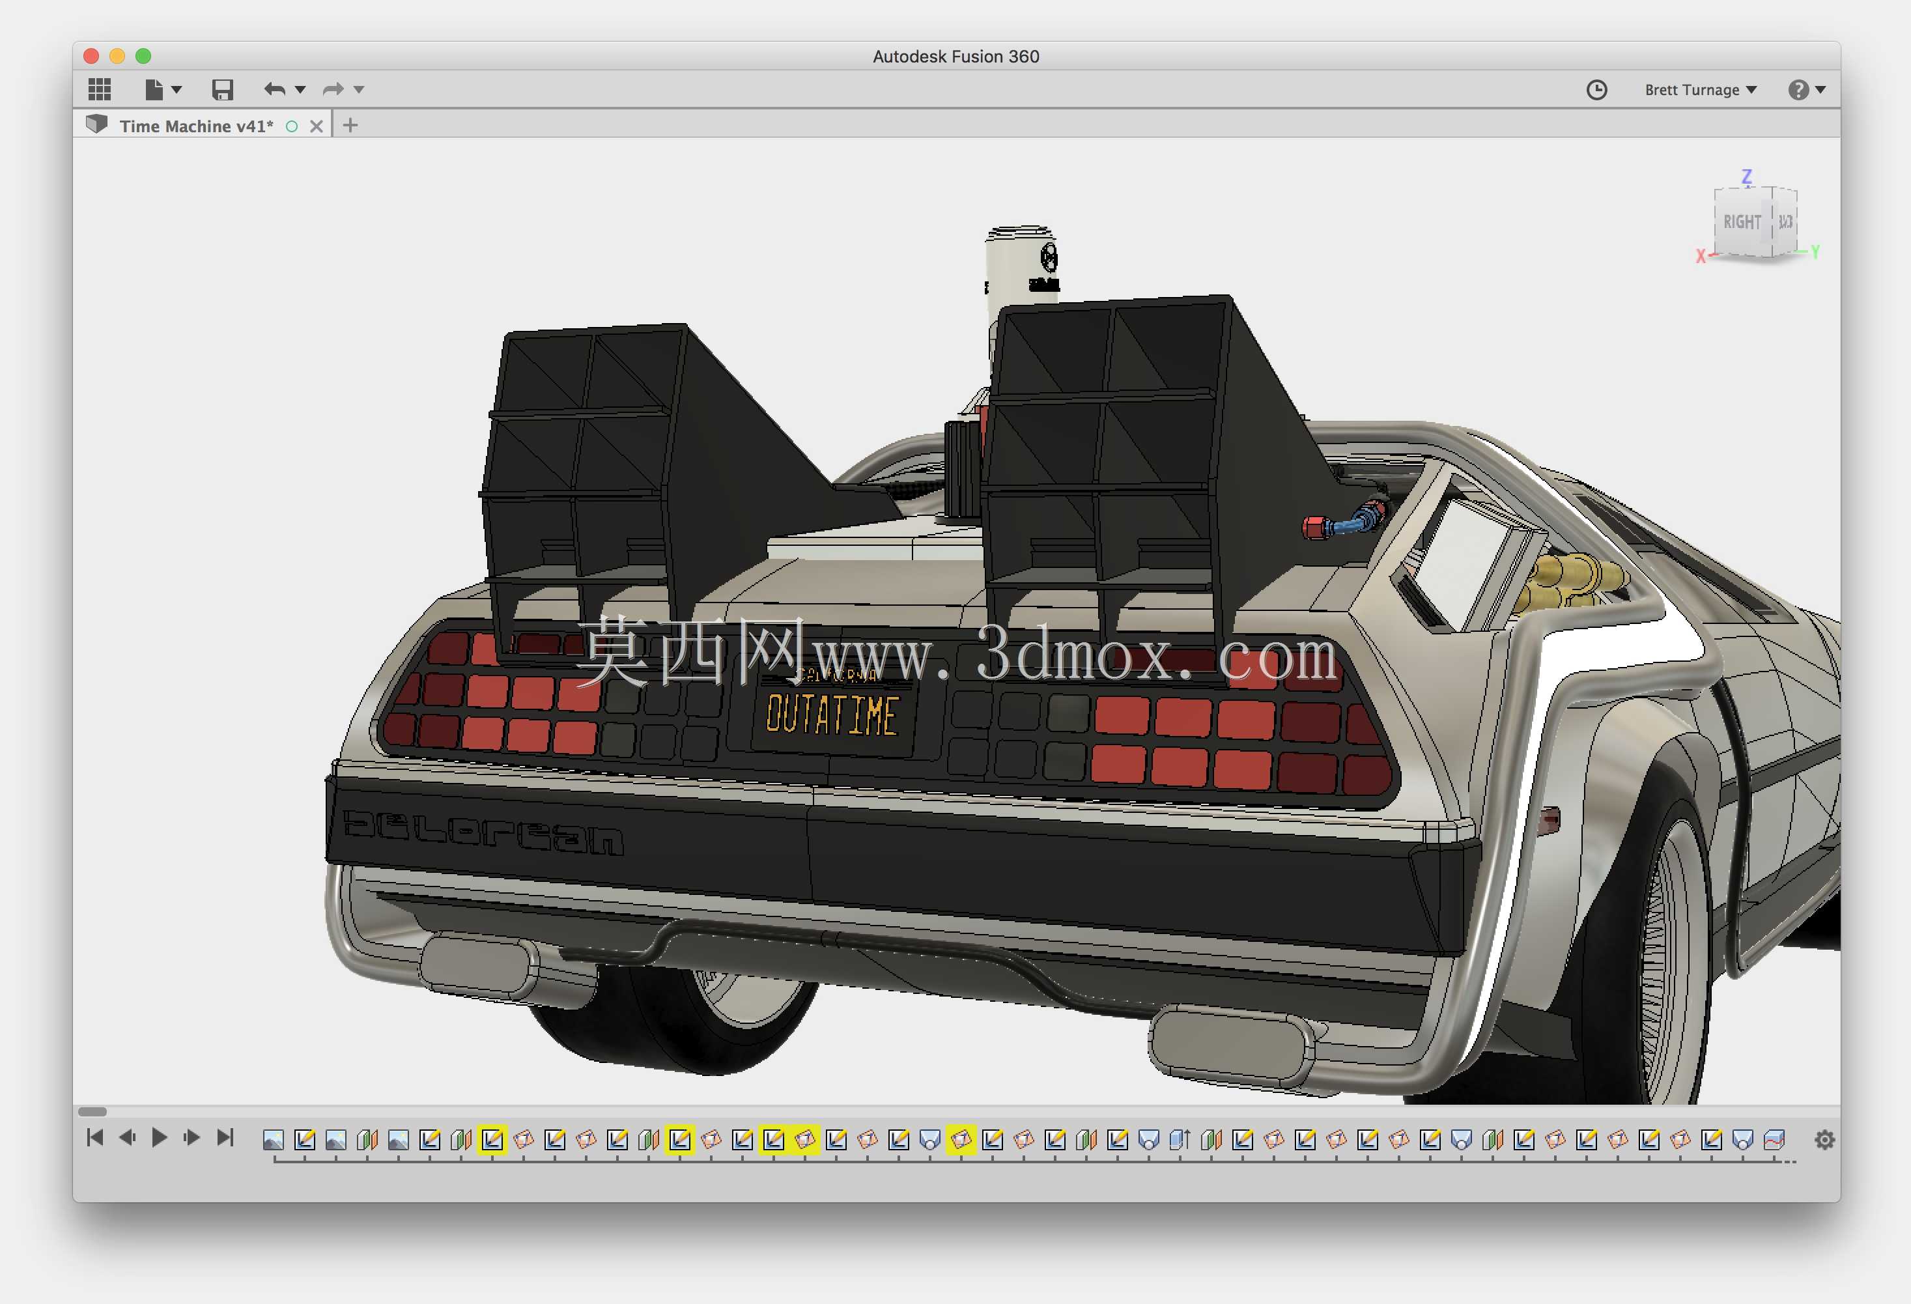Jump to the end of the timeline
Viewport: 1911px width, 1304px height.
point(225,1138)
